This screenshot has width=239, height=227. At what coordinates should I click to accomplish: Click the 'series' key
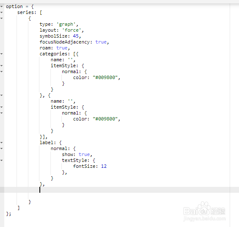(25, 12)
